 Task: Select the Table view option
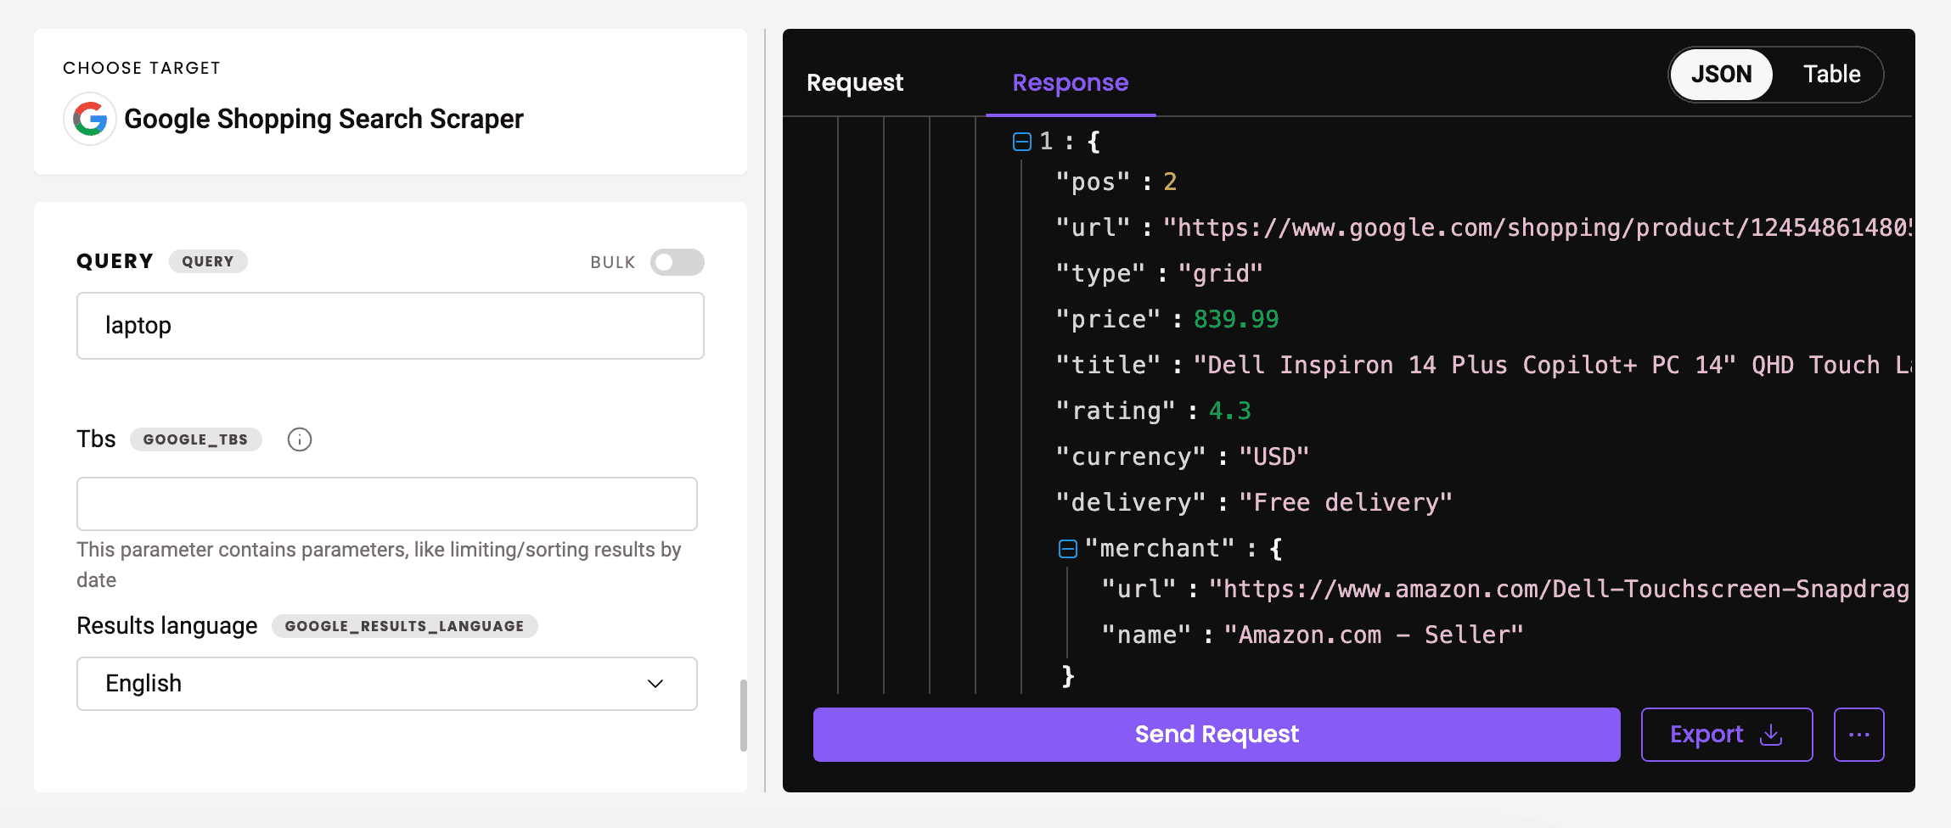[x=1832, y=75]
